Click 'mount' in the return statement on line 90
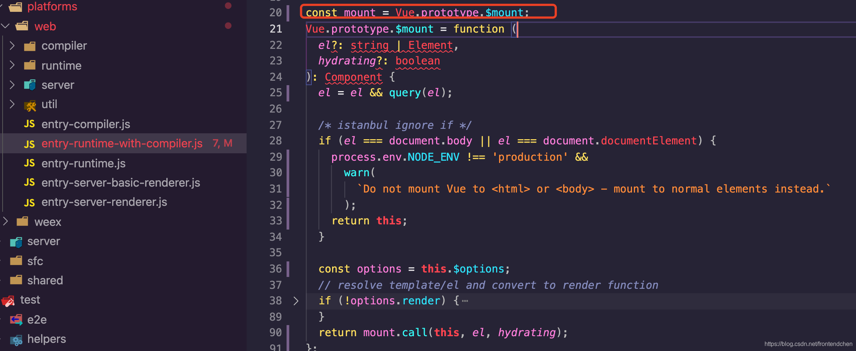The height and width of the screenshot is (351, 856). tap(379, 332)
